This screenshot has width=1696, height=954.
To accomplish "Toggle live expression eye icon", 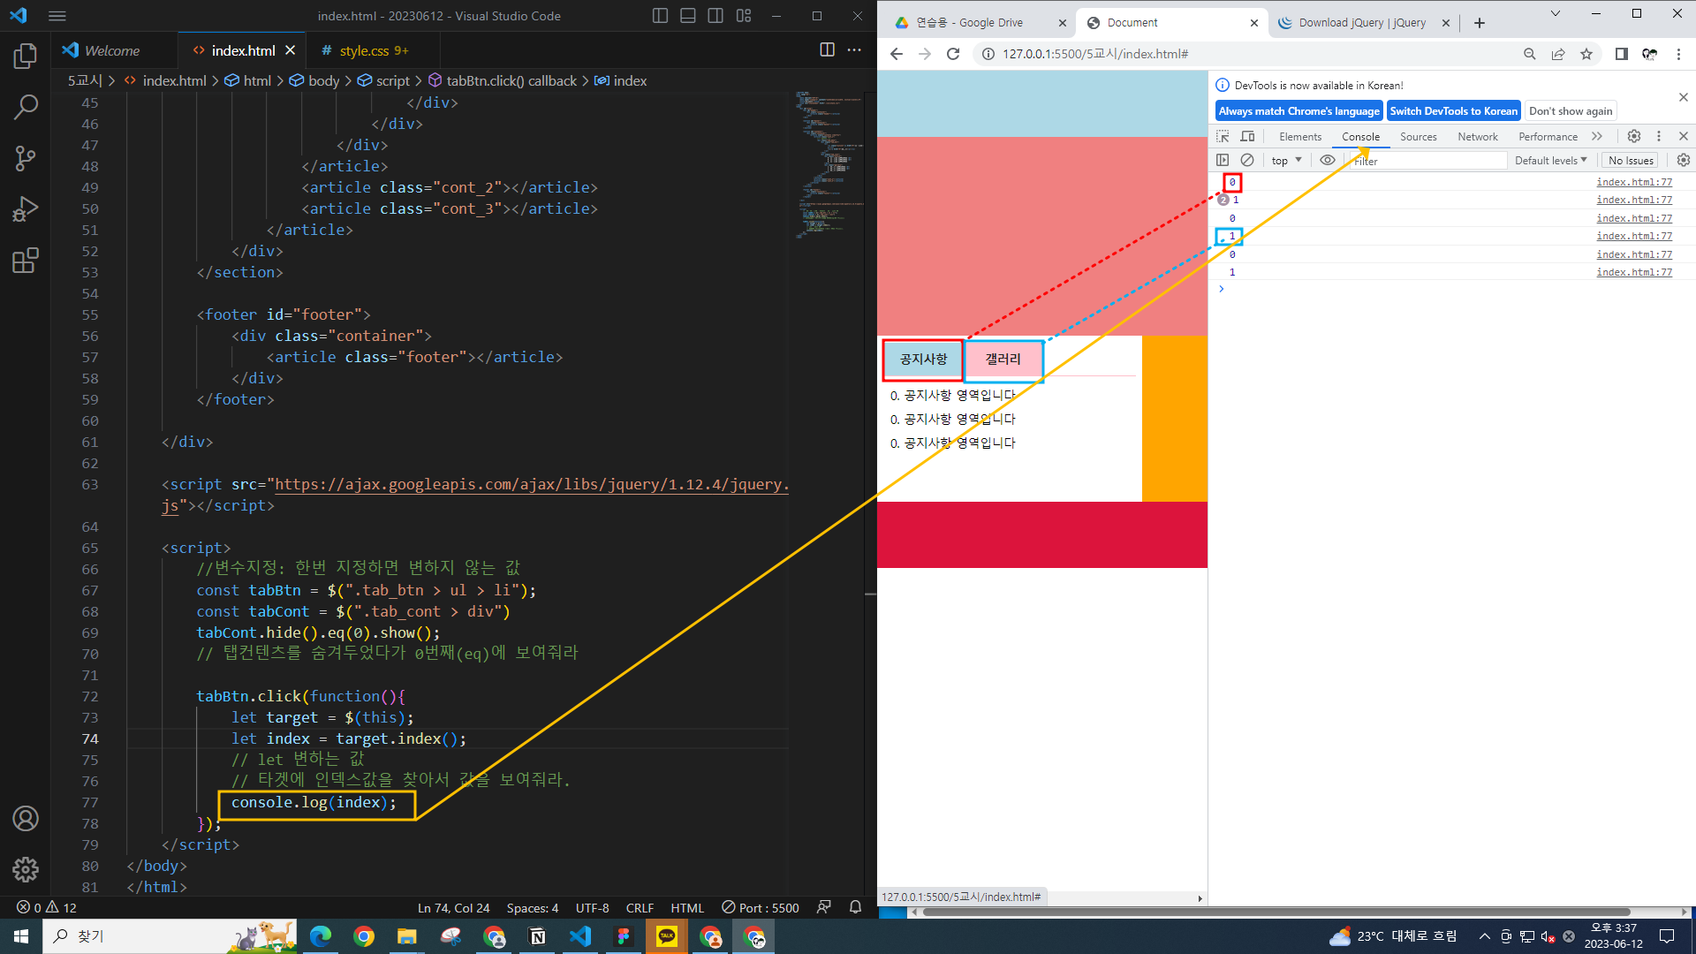I will (1328, 160).
